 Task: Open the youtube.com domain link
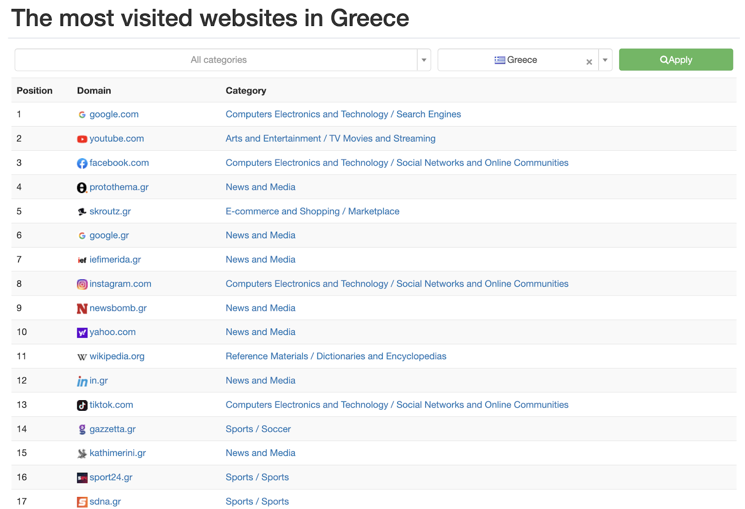116,139
